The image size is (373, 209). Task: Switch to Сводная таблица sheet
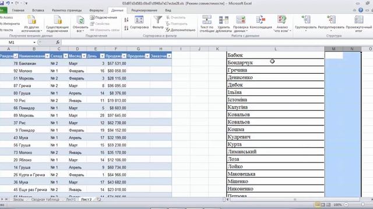point(45,200)
